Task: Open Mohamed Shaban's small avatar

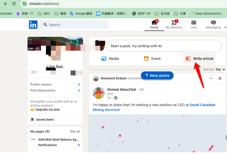Action: pyautogui.click(x=96, y=78)
